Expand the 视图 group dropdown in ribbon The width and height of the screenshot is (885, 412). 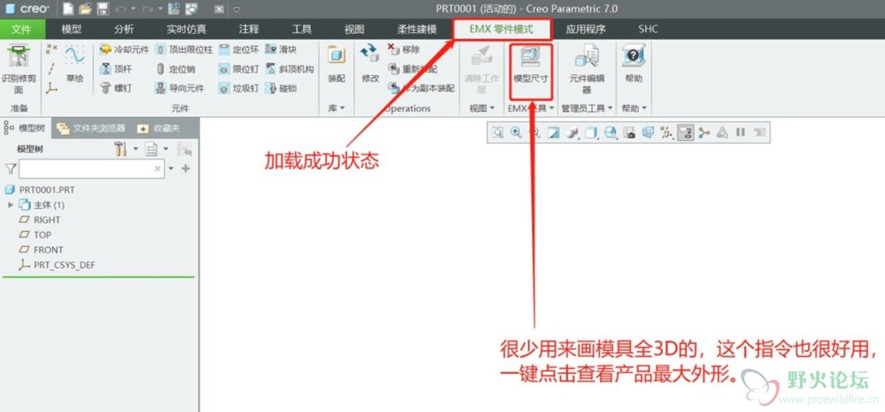482,109
